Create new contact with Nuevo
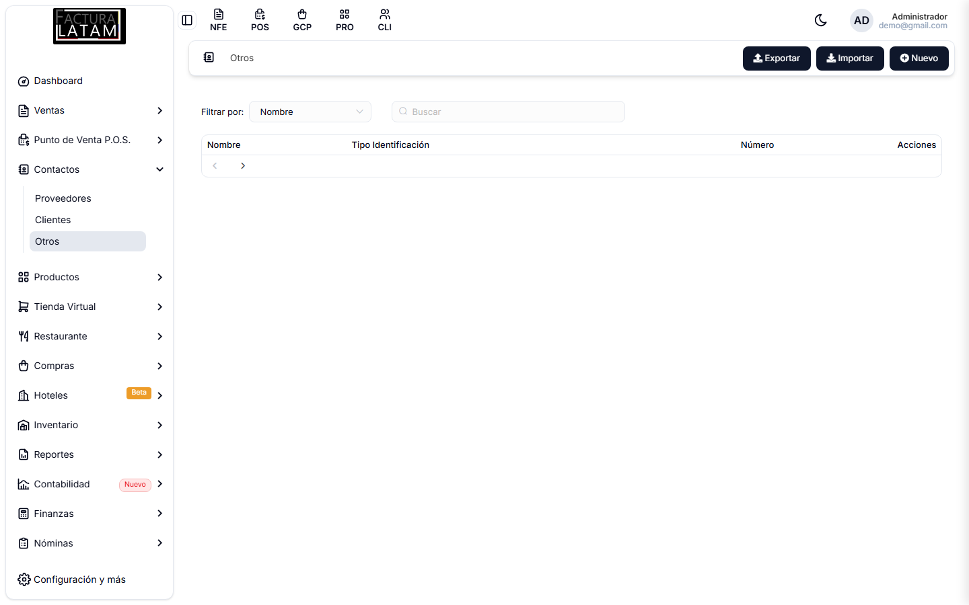This screenshot has width=969, height=605. pos(919,58)
